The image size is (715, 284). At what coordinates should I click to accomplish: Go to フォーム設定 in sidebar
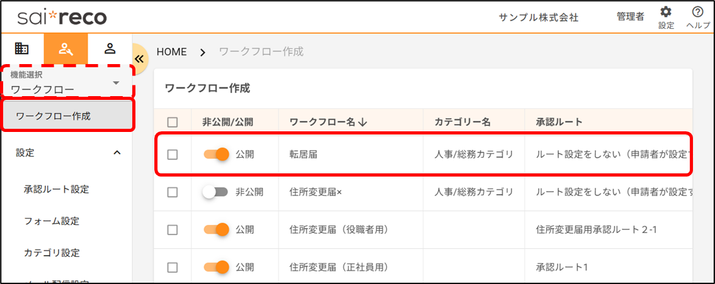click(x=52, y=221)
